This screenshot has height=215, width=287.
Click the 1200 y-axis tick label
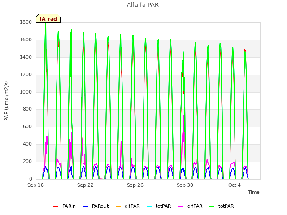(26, 75)
